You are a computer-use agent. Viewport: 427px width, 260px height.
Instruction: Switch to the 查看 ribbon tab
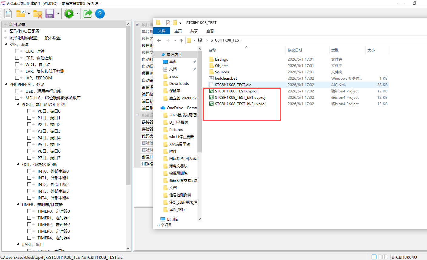(210, 31)
